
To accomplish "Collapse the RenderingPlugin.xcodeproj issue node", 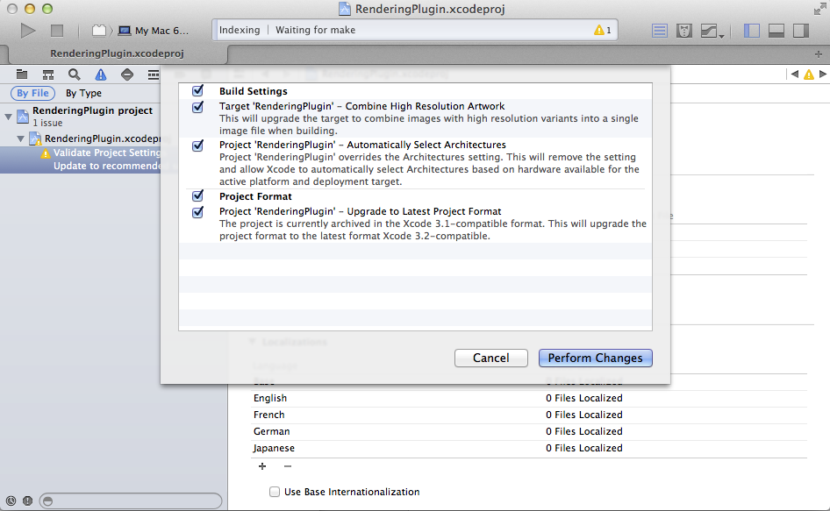I will 21,138.
